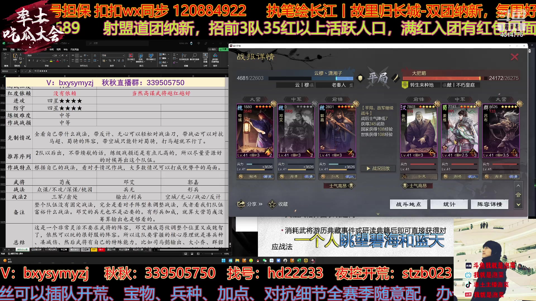Click the Merge cells icon
Screen dimensions: 536x301
[x=95, y=60]
